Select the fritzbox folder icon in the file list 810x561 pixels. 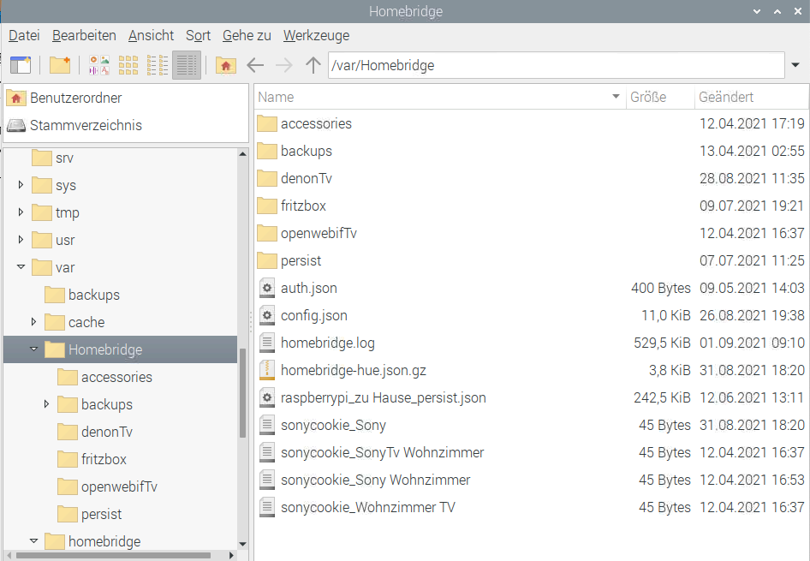click(267, 206)
